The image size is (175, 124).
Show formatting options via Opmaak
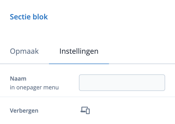pos(24,51)
